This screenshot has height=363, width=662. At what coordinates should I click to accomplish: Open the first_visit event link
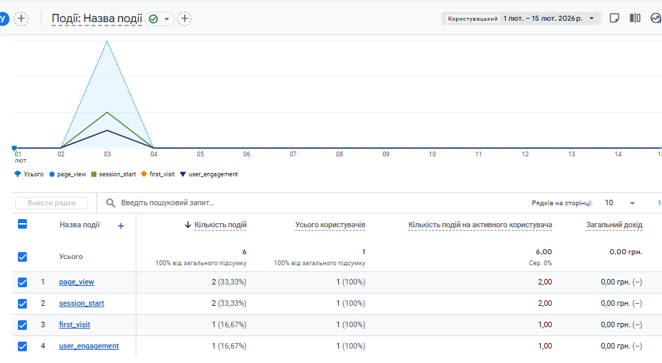[74, 324]
